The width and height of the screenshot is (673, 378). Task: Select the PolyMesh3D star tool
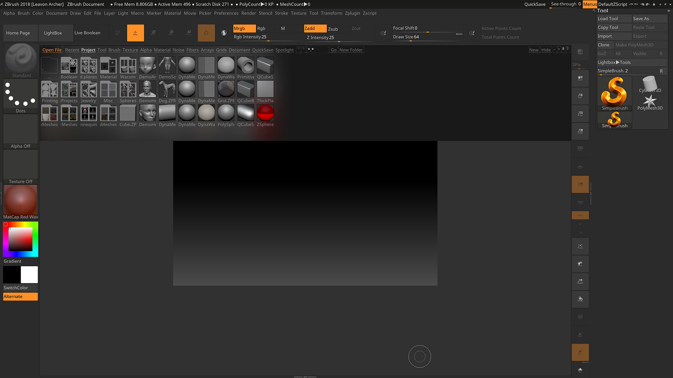click(650, 102)
